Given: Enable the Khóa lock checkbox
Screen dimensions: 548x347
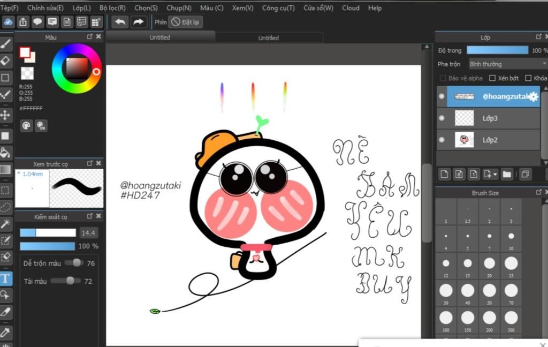Looking at the screenshot, I should click(x=528, y=78).
